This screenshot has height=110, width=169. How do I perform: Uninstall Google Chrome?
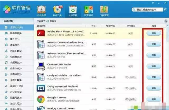(x=154, y=99)
